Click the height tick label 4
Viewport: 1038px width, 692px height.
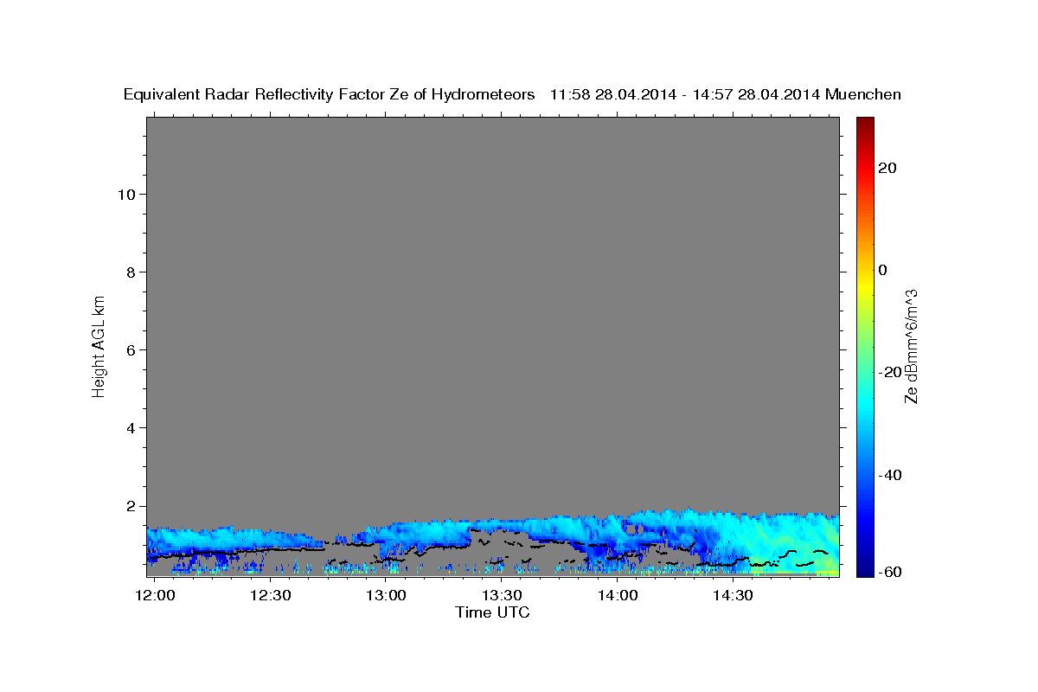(x=132, y=428)
